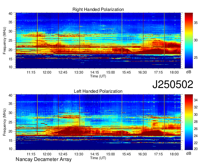Click the 12:45 time tick of the Right Handed plot
This screenshot has height=163, width=201.
click(63, 72)
